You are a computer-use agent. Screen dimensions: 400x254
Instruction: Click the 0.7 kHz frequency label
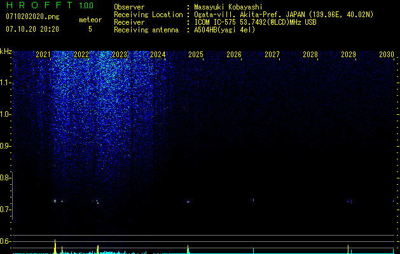coord(4,210)
